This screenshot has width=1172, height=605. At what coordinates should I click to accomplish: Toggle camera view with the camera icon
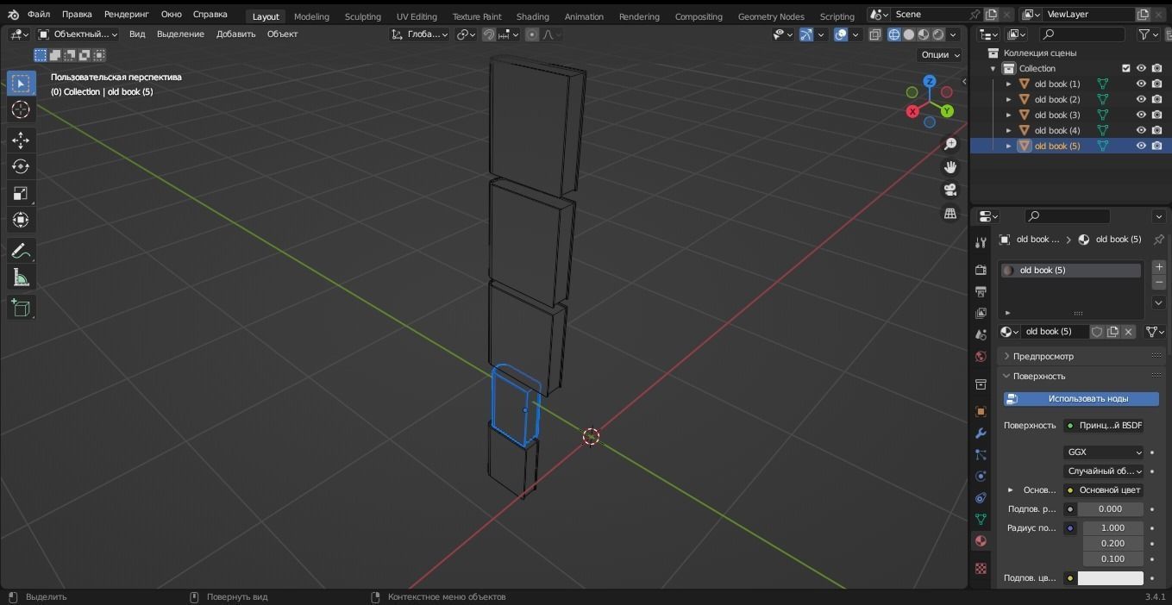950,190
